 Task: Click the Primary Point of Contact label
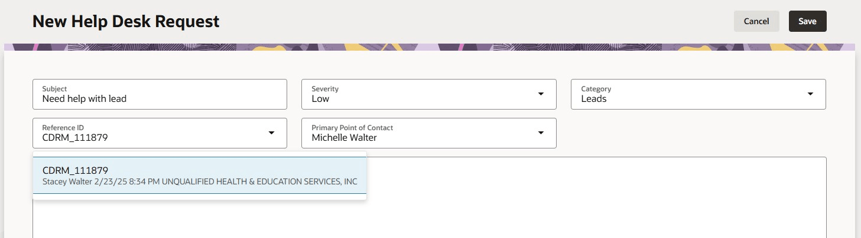352,128
